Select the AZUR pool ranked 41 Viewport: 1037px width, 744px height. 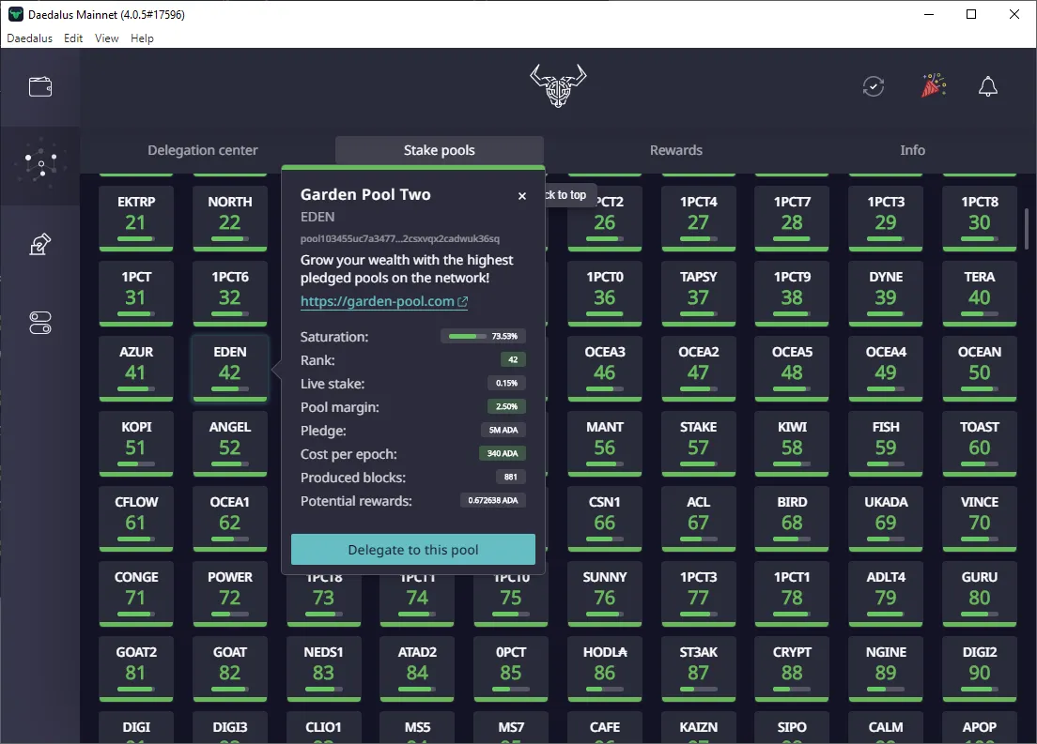136,368
